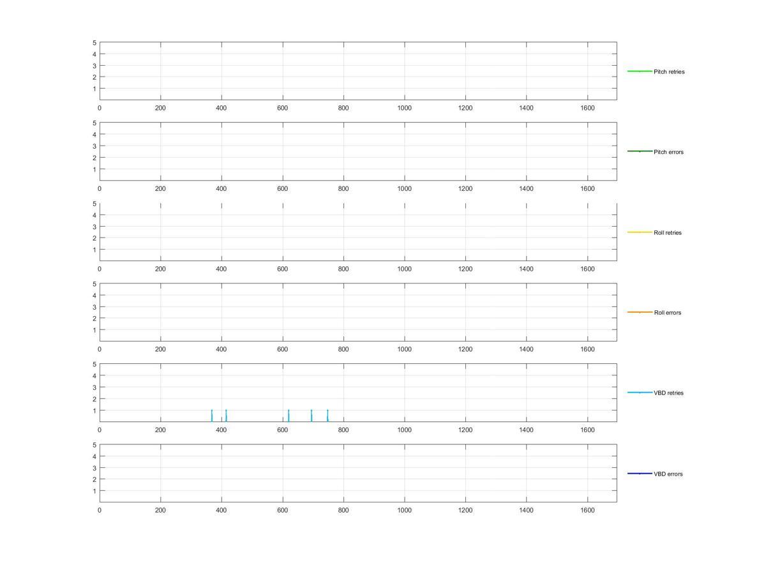Select the Pitch retries legend label
Image resolution: width=766 pixels, height=565 pixels.
pos(669,72)
